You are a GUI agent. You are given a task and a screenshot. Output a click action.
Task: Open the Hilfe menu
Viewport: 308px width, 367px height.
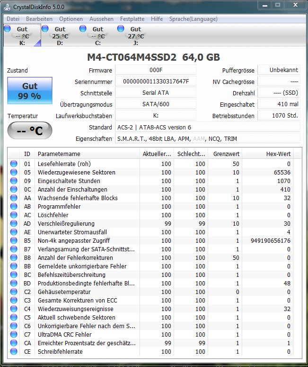tap(157, 19)
